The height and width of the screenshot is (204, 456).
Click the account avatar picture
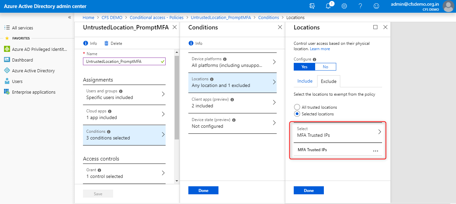pos(448,6)
